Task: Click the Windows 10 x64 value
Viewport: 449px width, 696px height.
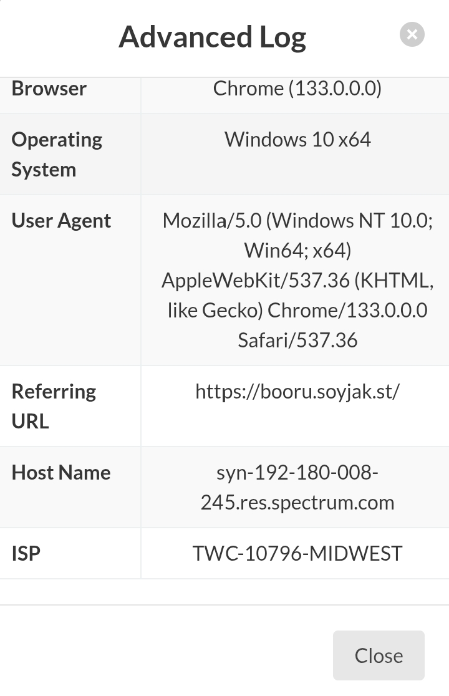Action: 297,139
